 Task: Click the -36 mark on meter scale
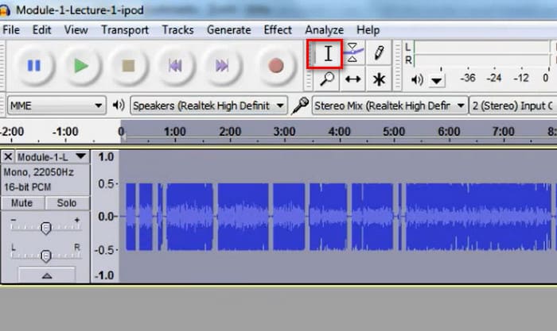tap(468, 78)
